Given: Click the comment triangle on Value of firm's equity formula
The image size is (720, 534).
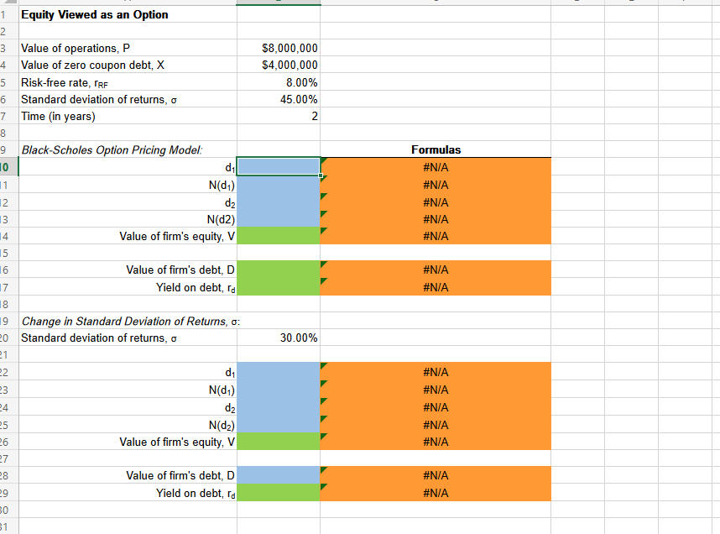Looking at the screenshot, I should (323, 230).
